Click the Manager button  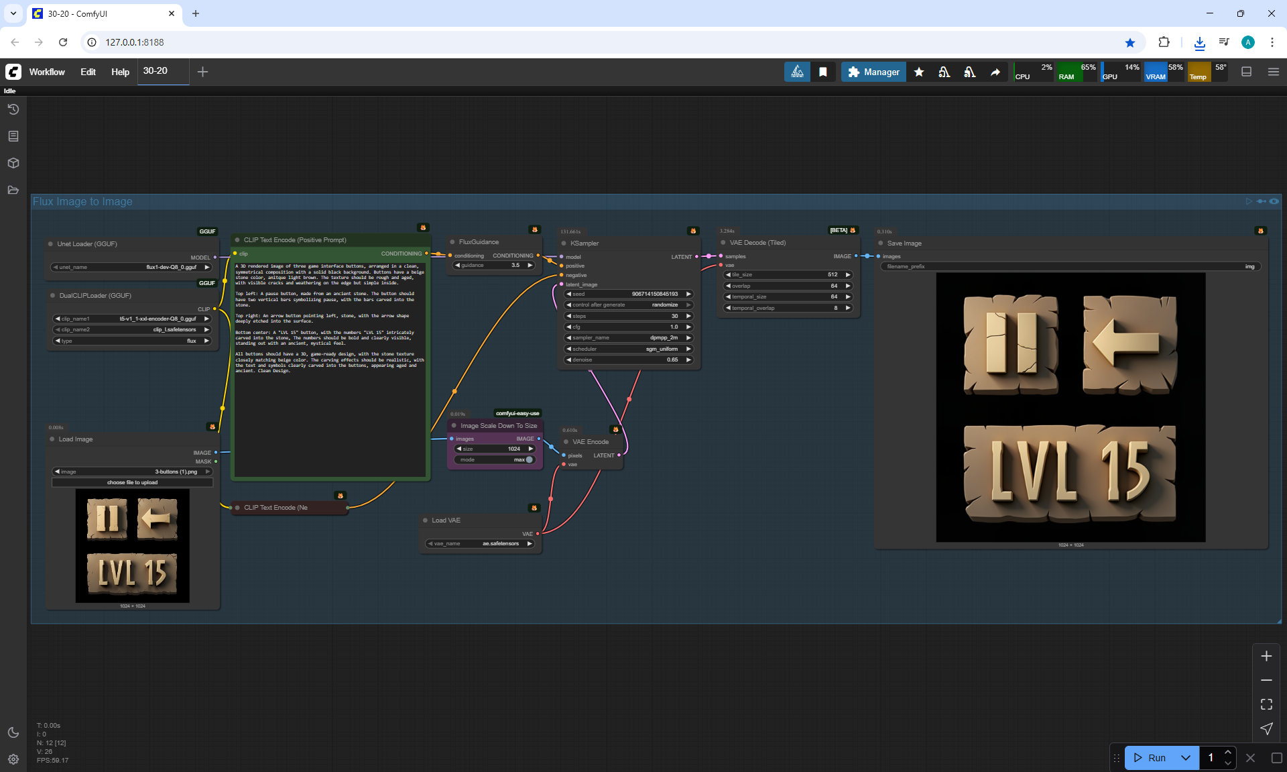click(x=873, y=72)
